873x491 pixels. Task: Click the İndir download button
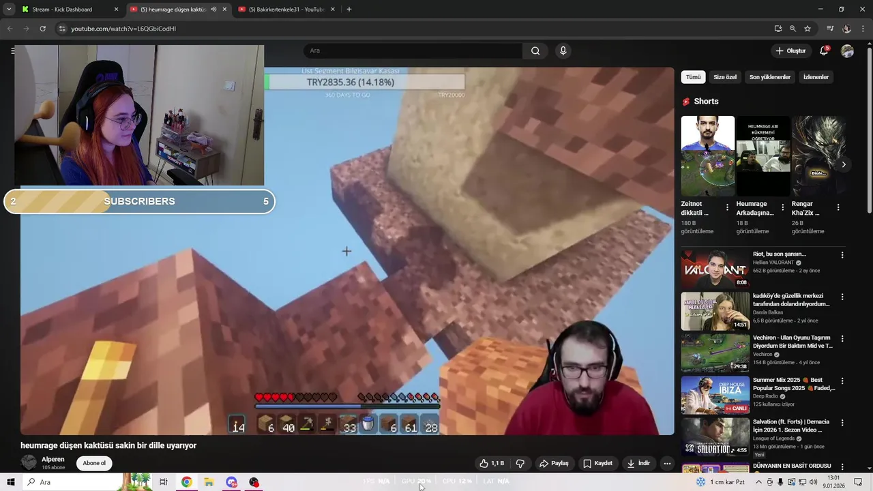tap(639, 463)
